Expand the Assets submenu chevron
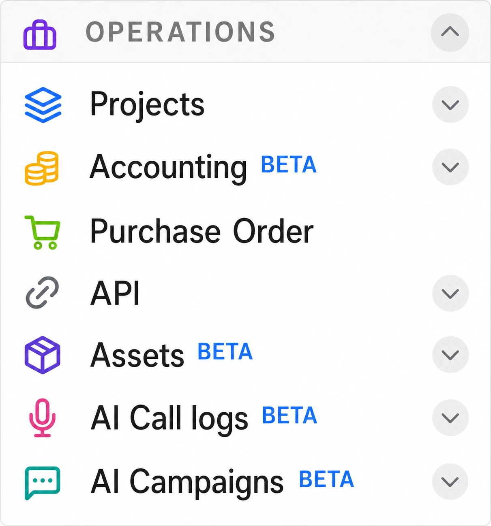The image size is (491, 526). click(x=450, y=355)
